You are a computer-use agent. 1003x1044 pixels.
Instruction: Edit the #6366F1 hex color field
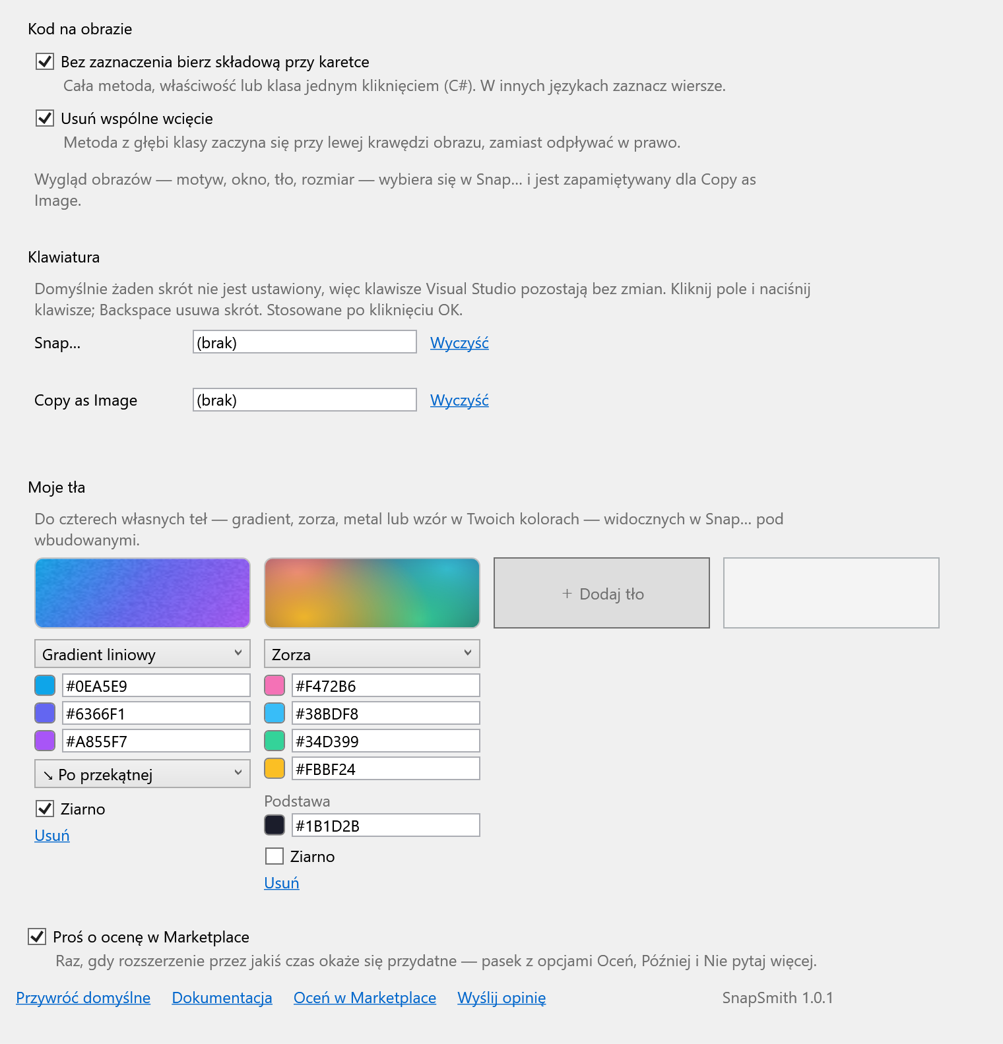pos(156,713)
